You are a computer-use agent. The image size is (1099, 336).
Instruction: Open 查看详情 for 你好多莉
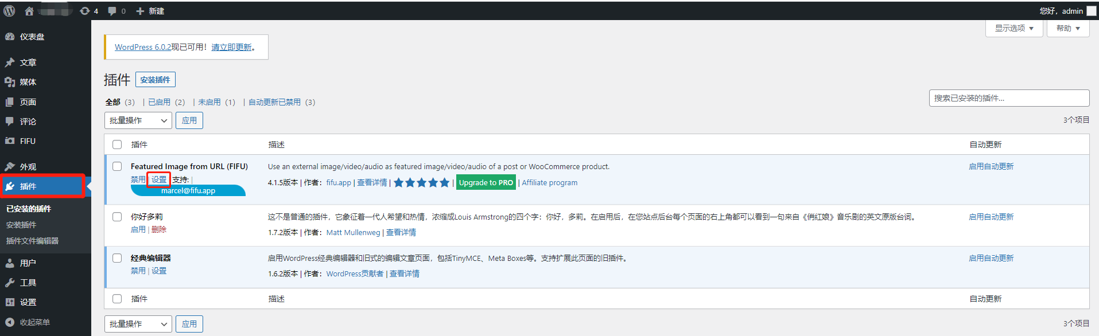(x=401, y=232)
